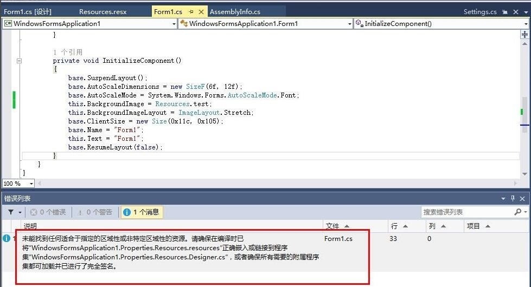Click the message info icon in the row

(x=6, y=238)
